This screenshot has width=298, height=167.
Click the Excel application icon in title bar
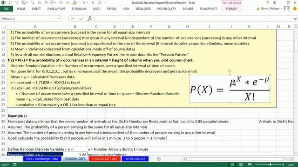click(3, 3)
